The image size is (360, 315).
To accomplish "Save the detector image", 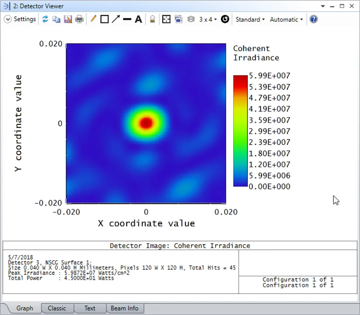I will coord(68,19).
